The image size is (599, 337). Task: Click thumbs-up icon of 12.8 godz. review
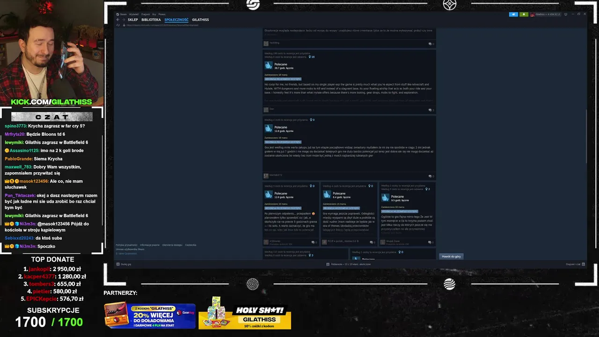268,129
